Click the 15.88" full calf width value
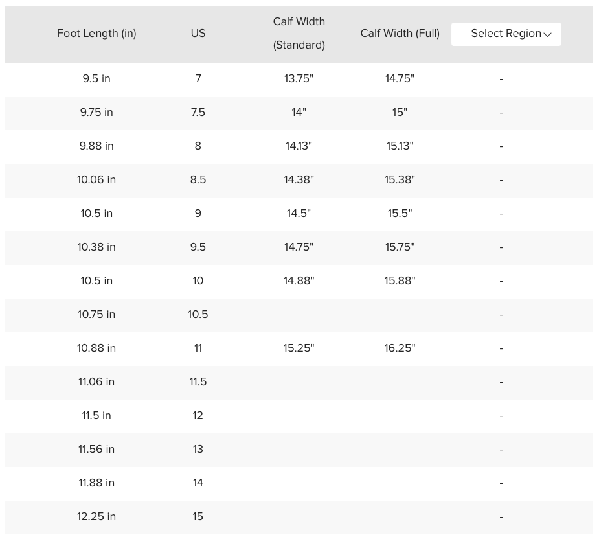599x535 pixels. click(x=400, y=281)
